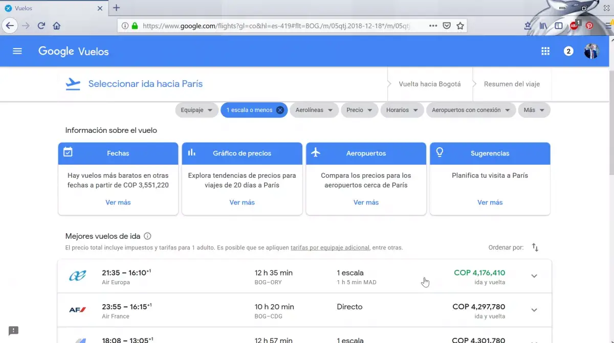Viewport: 614px width, 343px height.
Task: Show info about Mejores vuelos de ida
Action: [147, 236]
